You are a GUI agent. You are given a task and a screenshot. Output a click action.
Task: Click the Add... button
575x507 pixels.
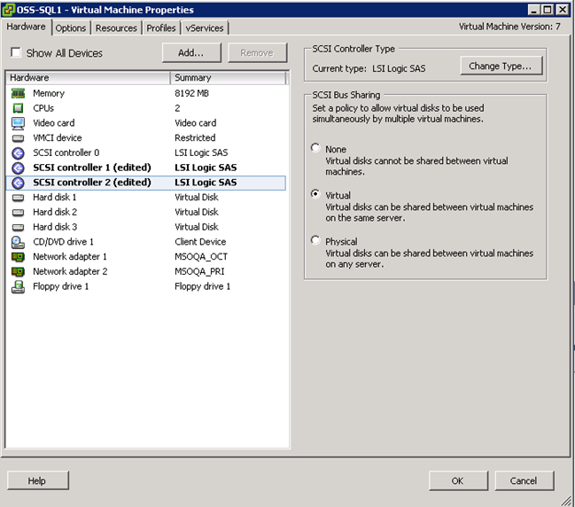coord(191,53)
